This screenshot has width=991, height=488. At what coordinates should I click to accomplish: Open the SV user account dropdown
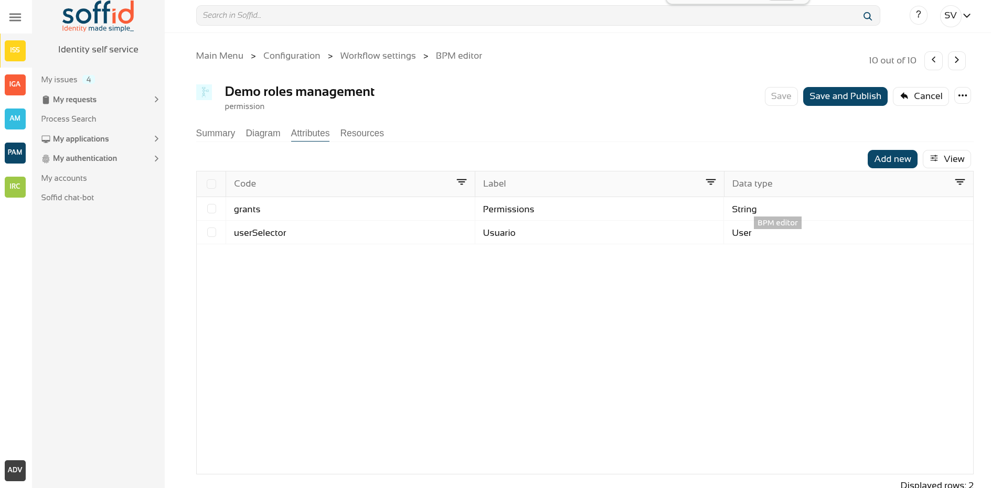pos(957,16)
